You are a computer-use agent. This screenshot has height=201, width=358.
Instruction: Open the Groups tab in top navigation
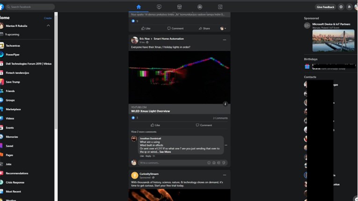point(200,7)
